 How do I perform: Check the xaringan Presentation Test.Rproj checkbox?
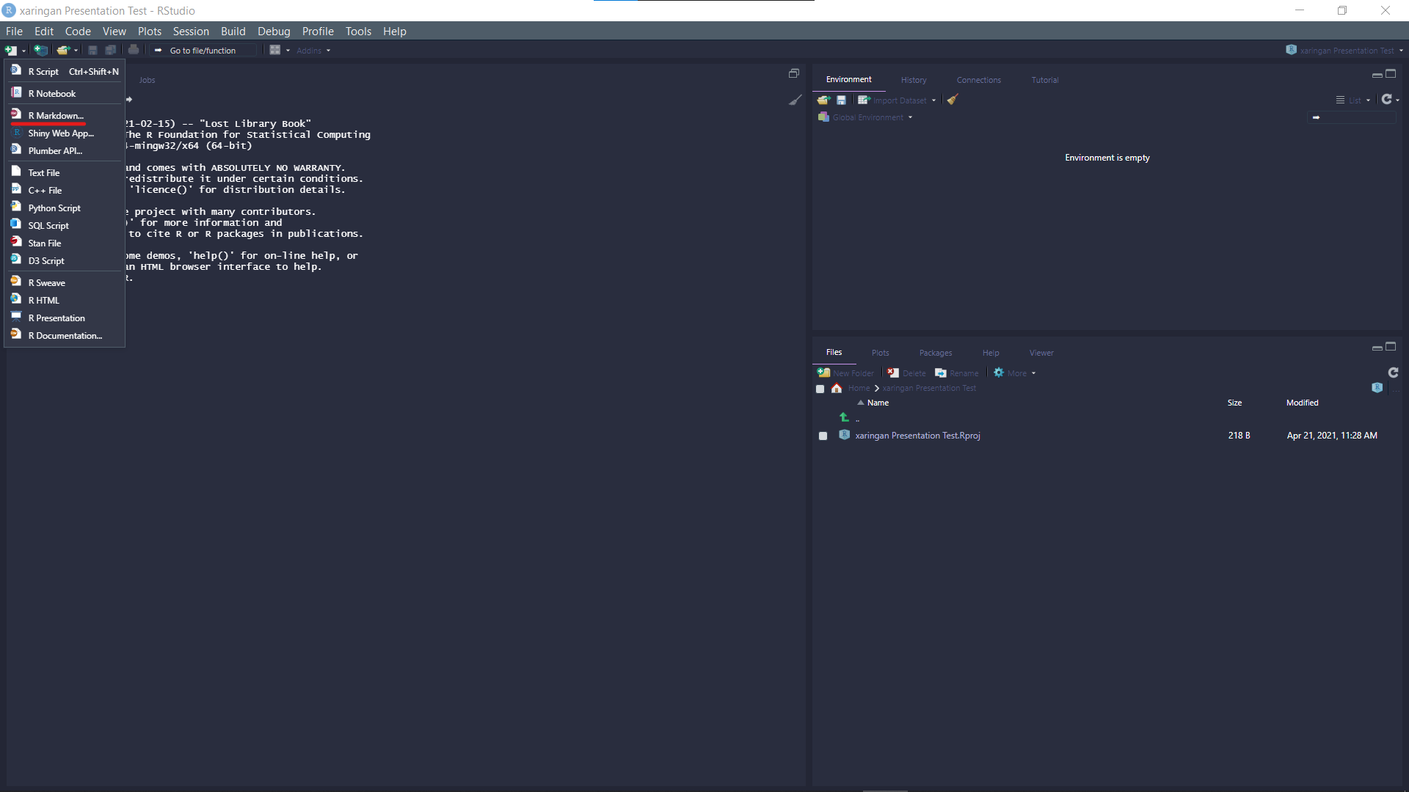tap(823, 436)
